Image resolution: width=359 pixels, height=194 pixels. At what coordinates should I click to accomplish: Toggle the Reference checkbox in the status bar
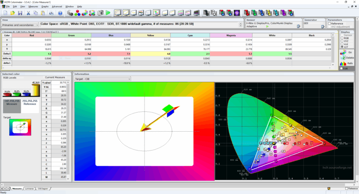346,188
